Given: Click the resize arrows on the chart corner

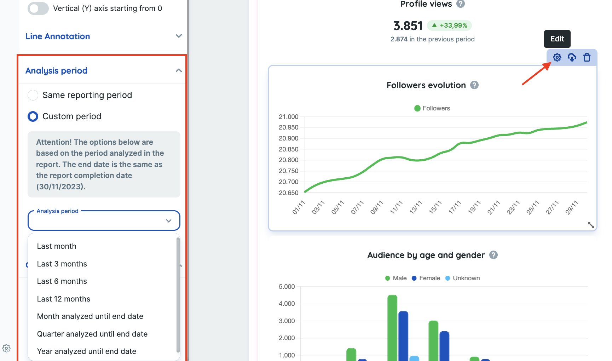Looking at the screenshot, I should pos(592,225).
